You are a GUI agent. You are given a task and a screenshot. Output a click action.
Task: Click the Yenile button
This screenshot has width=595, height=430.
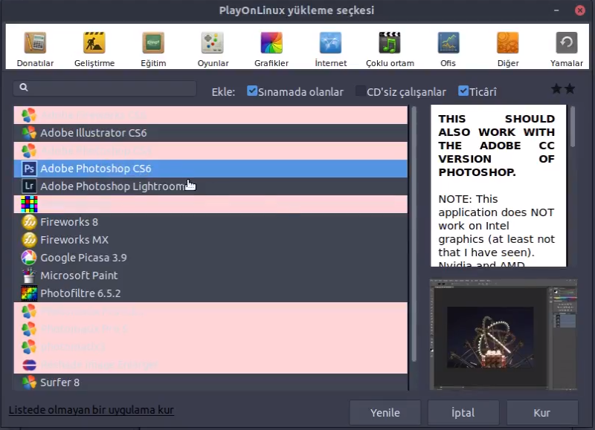pos(385,413)
